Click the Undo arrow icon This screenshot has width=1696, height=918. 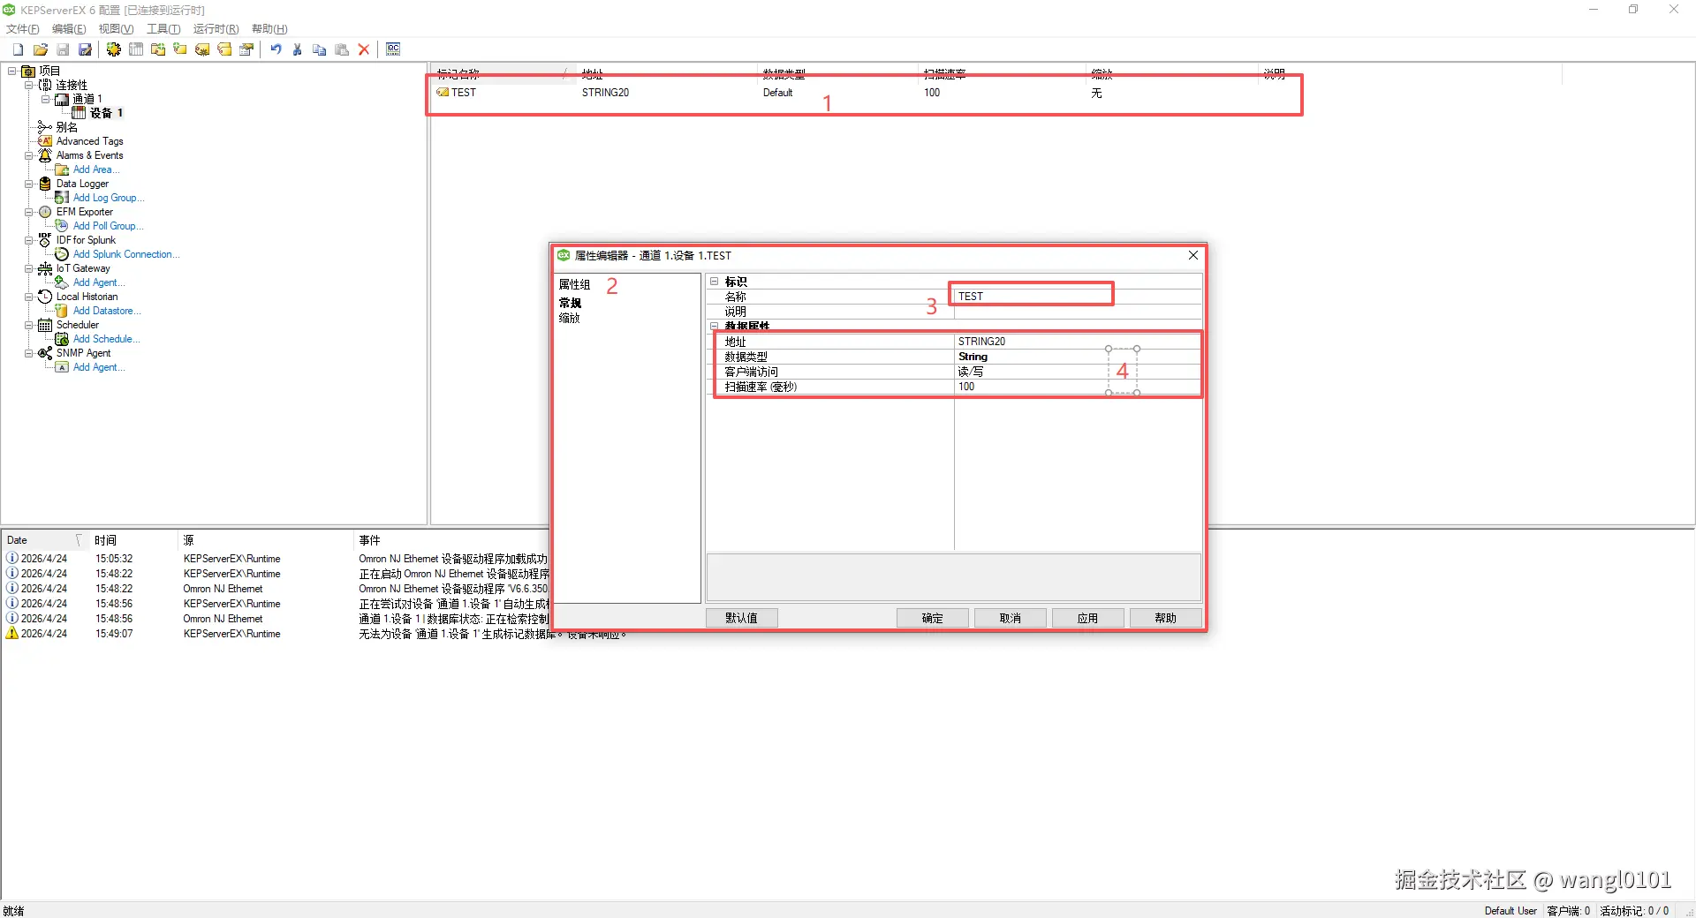276,49
